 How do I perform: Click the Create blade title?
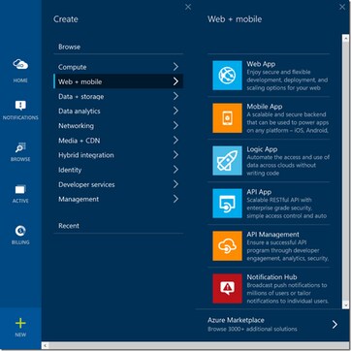pyautogui.click(x=66, y=19)
